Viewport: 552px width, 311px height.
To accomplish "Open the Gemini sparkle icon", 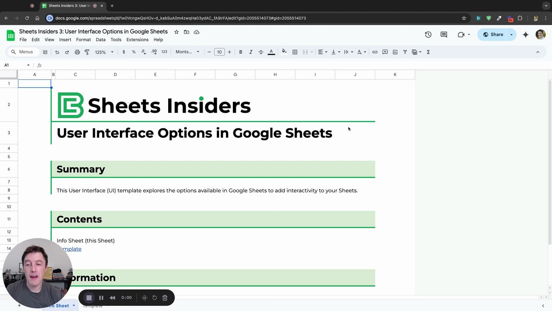I will click(x=526, y=35).
